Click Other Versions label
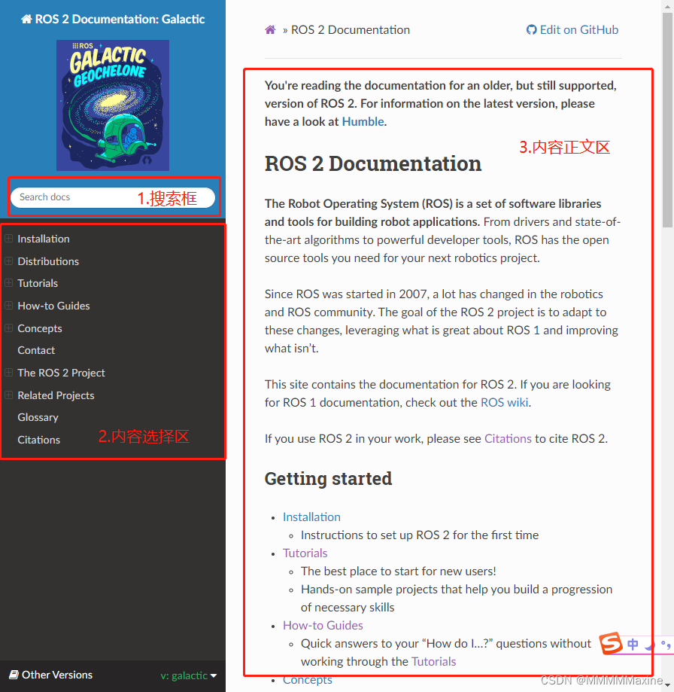Viewport: 674px width, 692px height. point(57,675)
